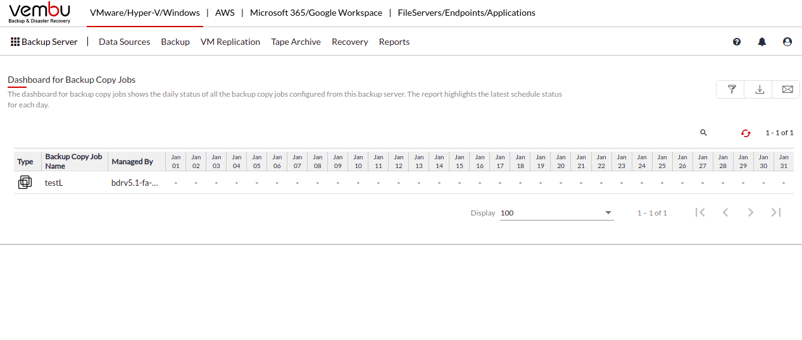Go to the last page arrow
Screen dimensions: 802x340
coord(776,212)
